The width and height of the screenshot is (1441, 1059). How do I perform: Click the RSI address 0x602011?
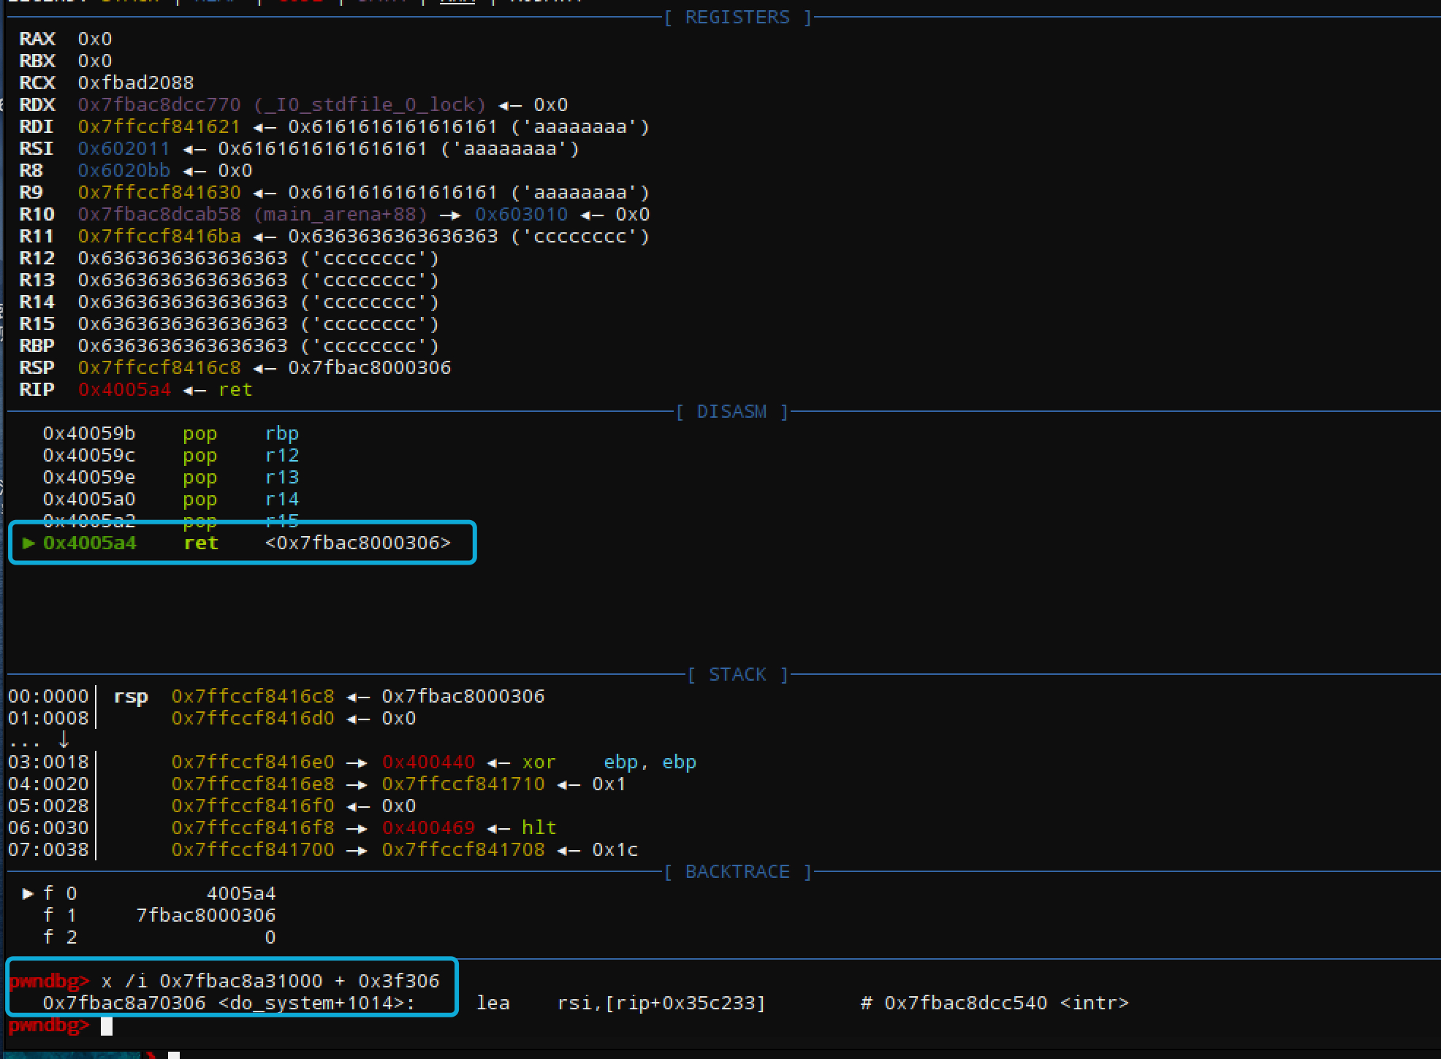(124, 148)
